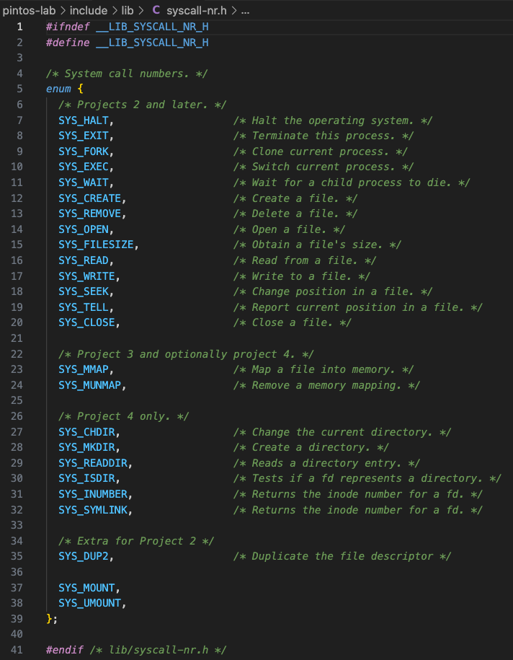Click the #endif directive on last line
This screenshot has height=660, width=513.
pos(65,650)
